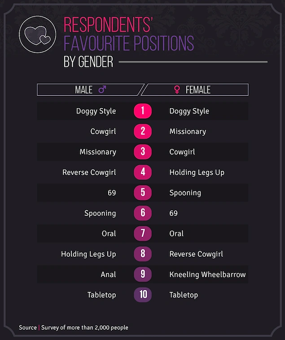Click the double hearts circle icon
285x340 pixels.
click(x=38, y=34)
